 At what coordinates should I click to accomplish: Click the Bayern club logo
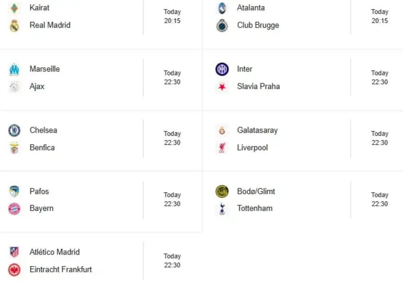click(14, 209)
